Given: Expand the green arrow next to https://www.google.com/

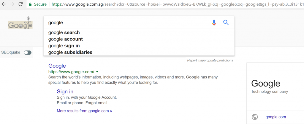Looking at the screenshot, I should 97,72.
